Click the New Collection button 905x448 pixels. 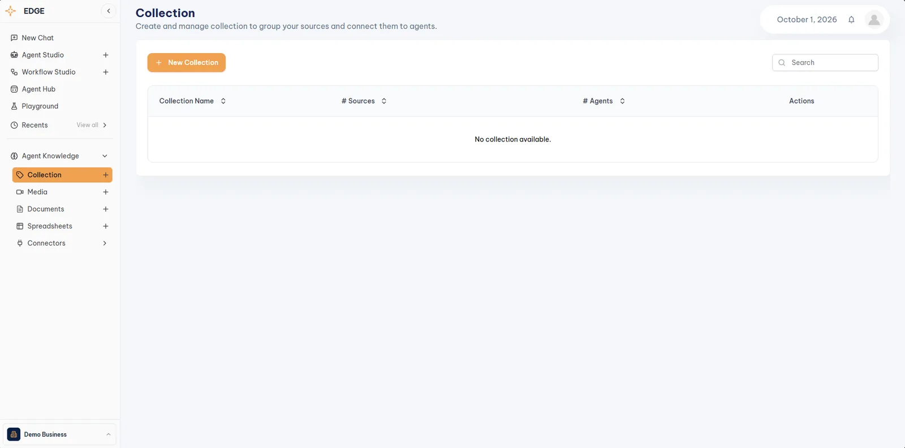tap(187, 63)
